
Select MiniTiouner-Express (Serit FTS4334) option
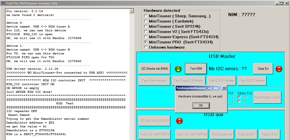pos(146,37)
